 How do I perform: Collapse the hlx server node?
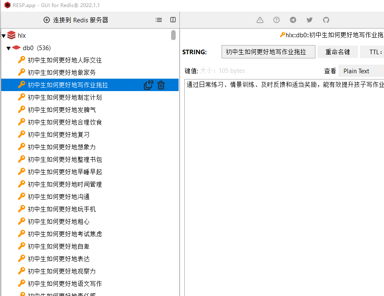4,36
